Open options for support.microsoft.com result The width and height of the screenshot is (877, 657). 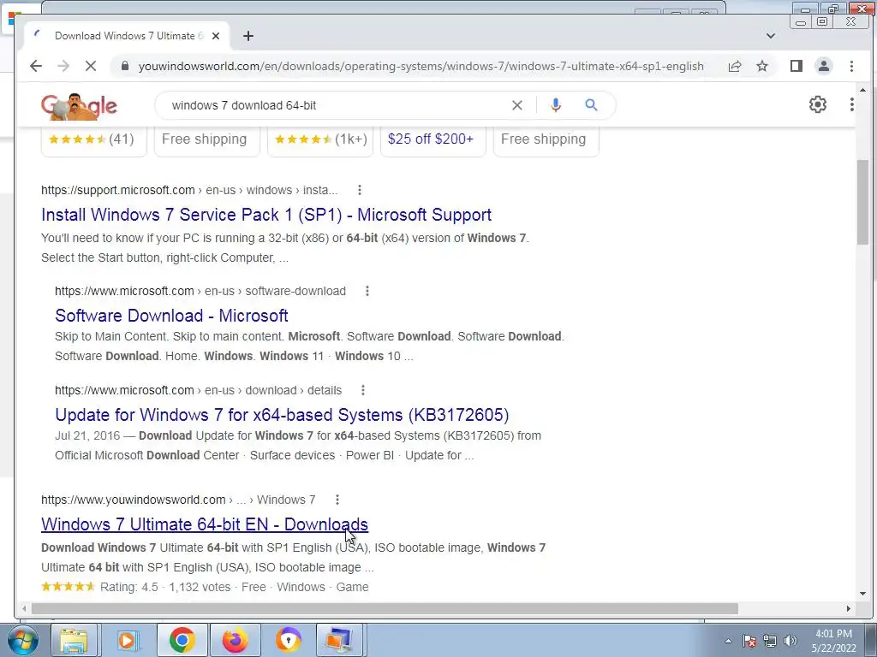coord(360,190)
